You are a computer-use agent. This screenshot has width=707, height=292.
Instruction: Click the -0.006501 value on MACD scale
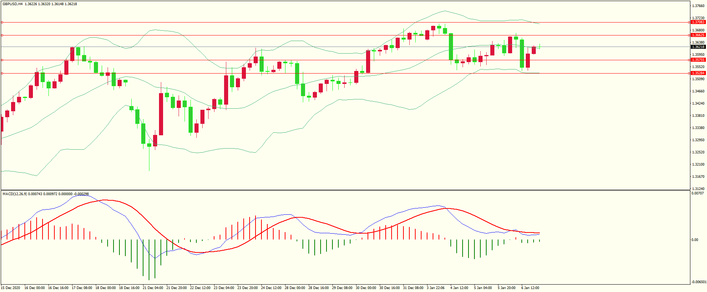[698, 282]
